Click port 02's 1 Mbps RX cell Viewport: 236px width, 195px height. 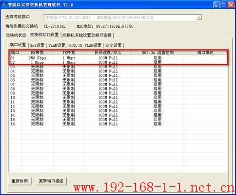[37, 62]
